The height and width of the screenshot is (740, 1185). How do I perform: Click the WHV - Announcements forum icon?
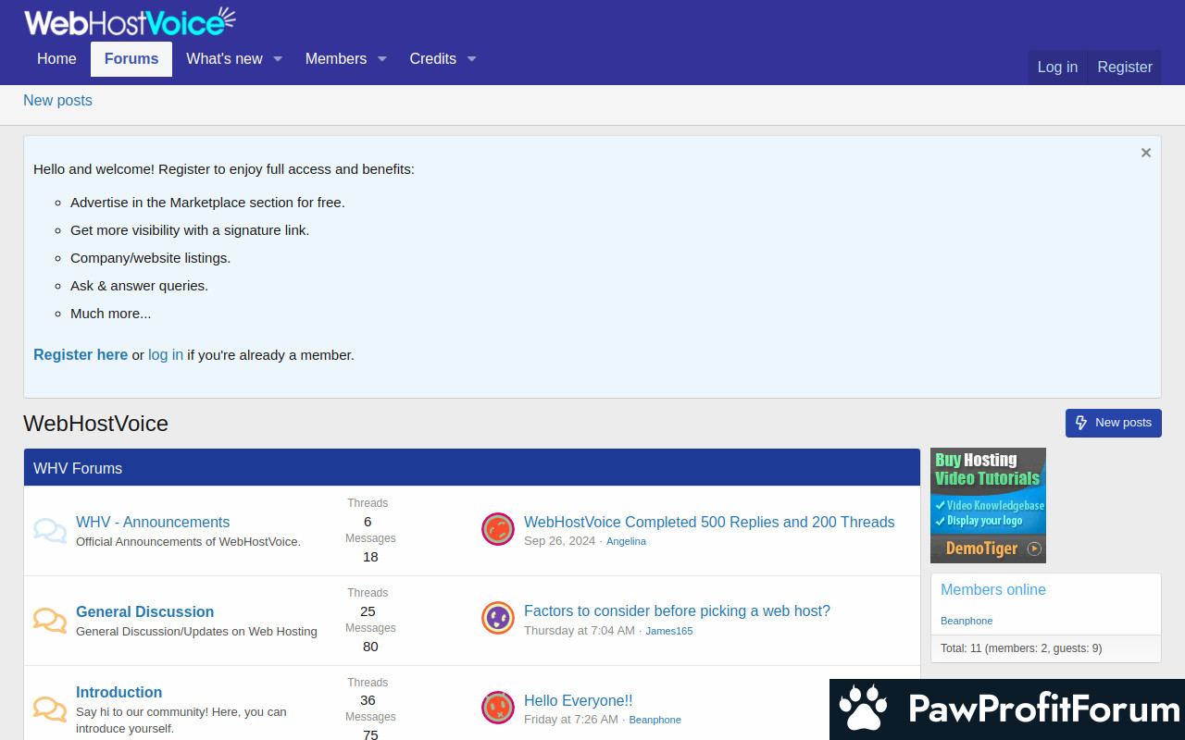[x=50, y=531]
